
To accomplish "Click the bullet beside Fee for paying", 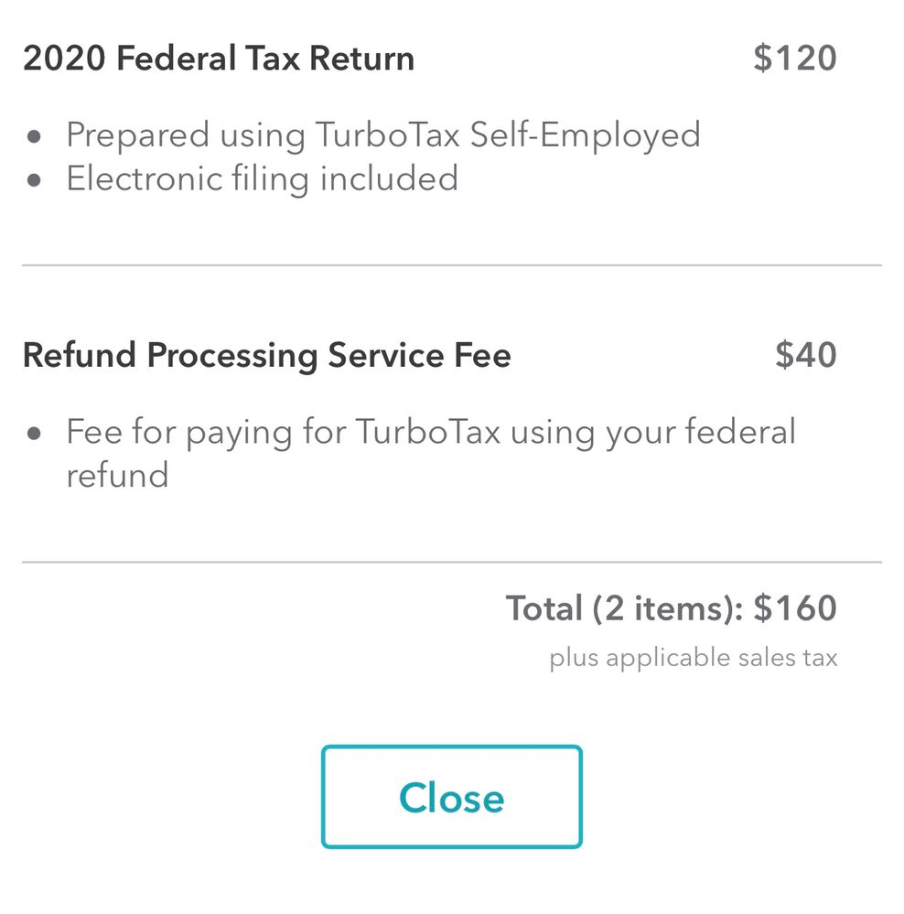I will [x=35, y=433].
